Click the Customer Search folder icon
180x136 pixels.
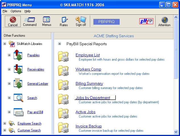click(x=12, y=130)
